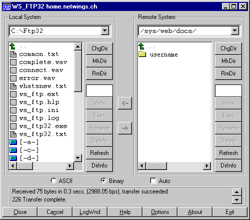Click the local MkDir button
Screen dimensions: 250x220
point(99,61)
